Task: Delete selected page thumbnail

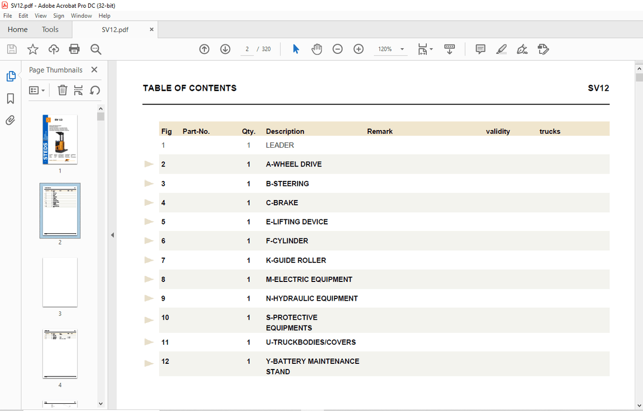Action: coord(62,90)
